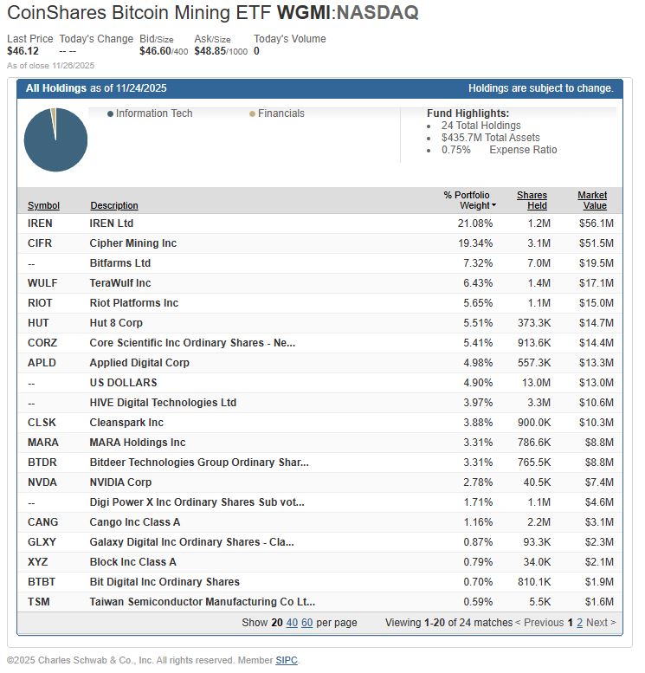Viewport: 645px width, 673px height.
Task: Click the Information Tech legend dot
Action: 111,114
